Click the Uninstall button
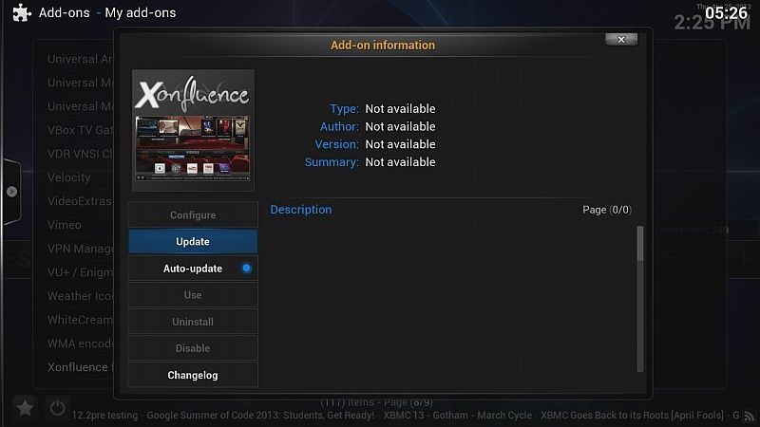This screenshot has height=427, width=760. (193, 322)
